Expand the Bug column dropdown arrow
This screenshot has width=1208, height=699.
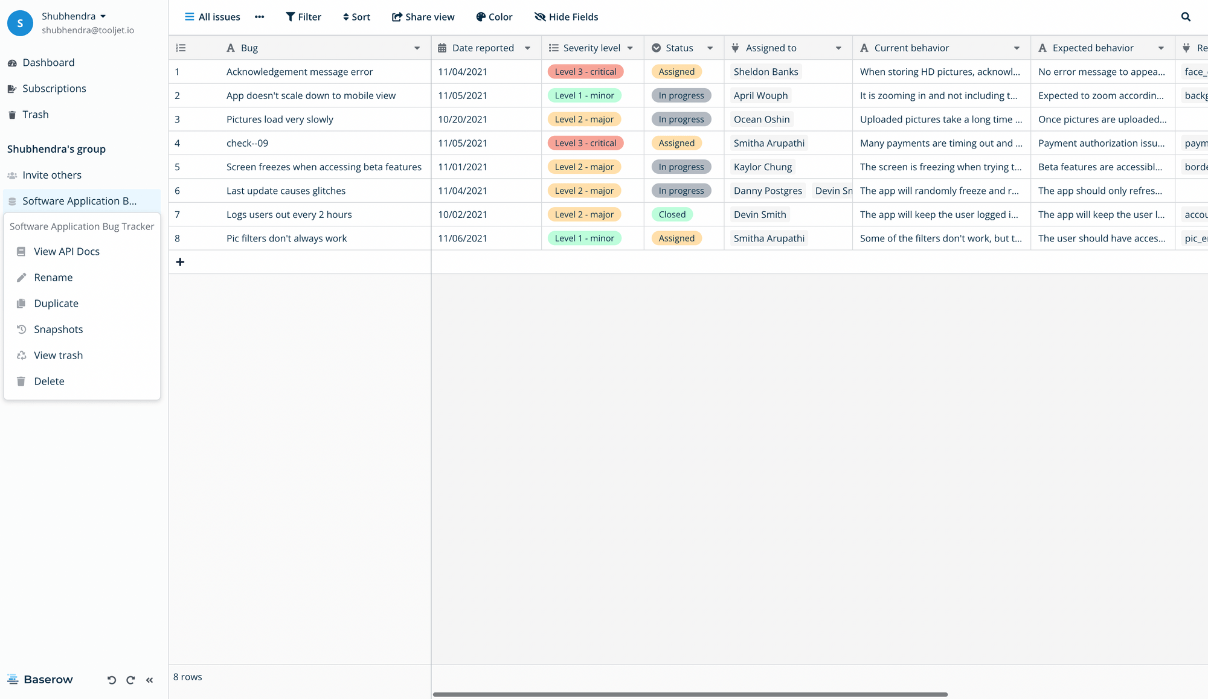pyautogui.click(x=417, y=48)
